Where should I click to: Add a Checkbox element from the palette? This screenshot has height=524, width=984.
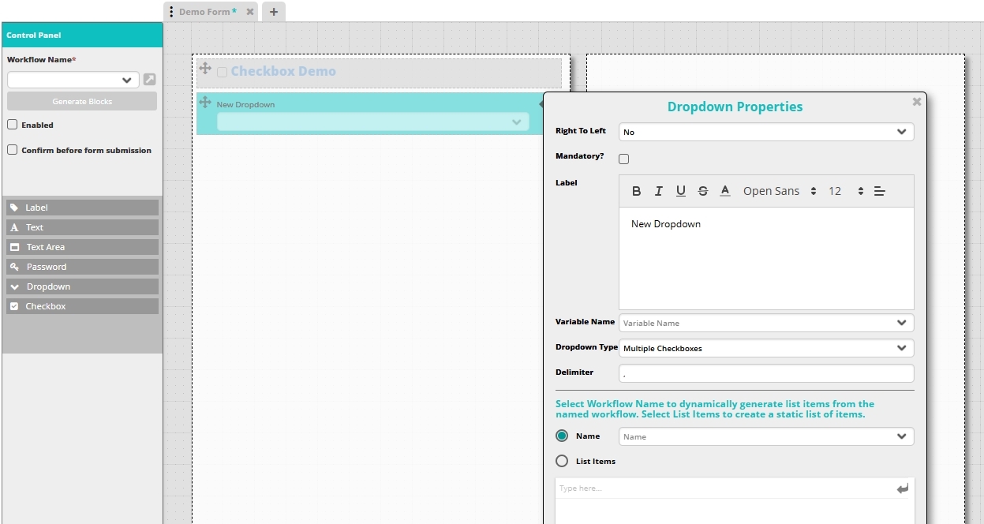[82, 306]
